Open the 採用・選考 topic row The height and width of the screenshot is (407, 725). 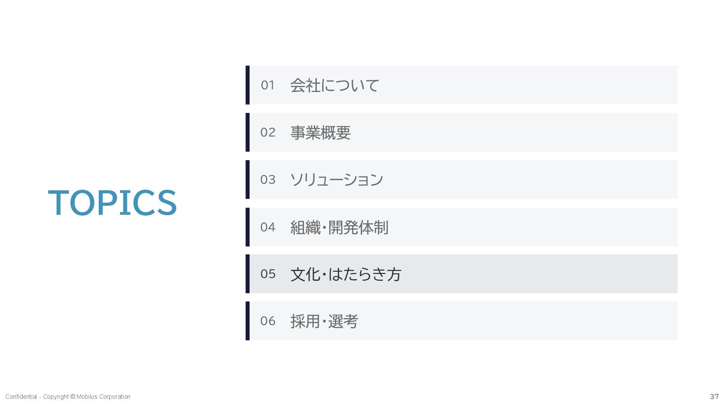(461, 321)
